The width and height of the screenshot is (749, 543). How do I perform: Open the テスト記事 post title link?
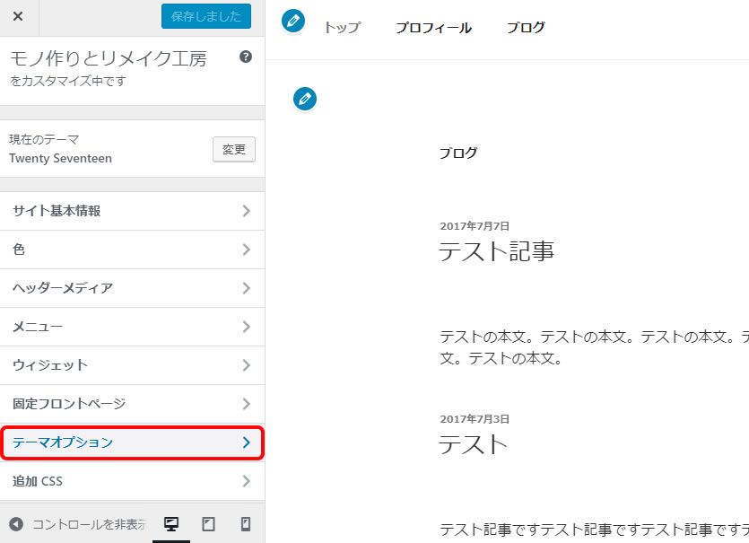point(496,251)
